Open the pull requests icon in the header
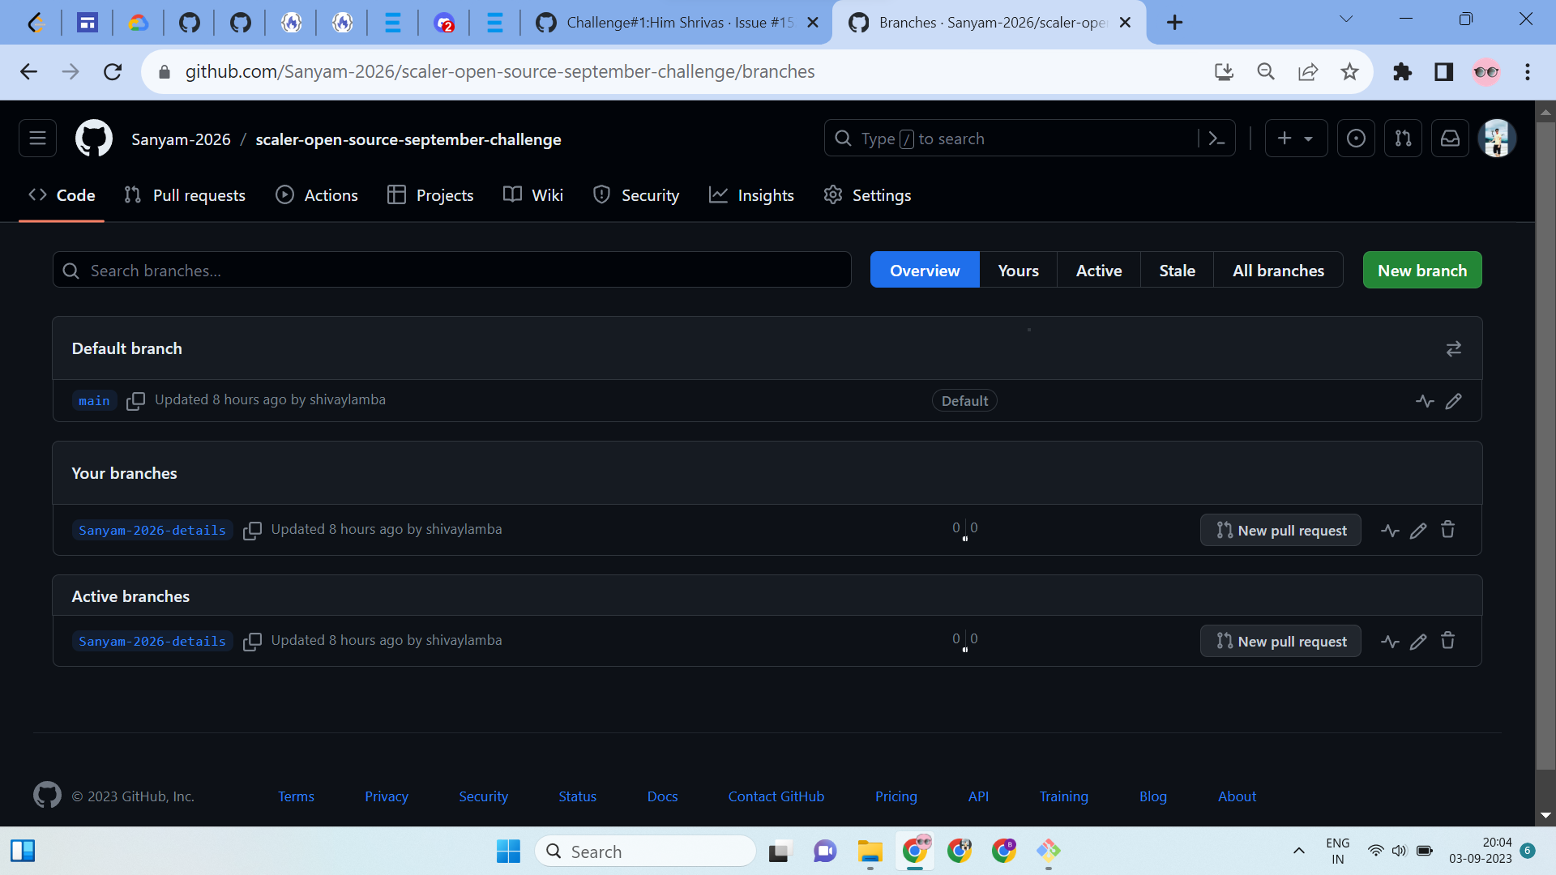 click(1403, 138)
